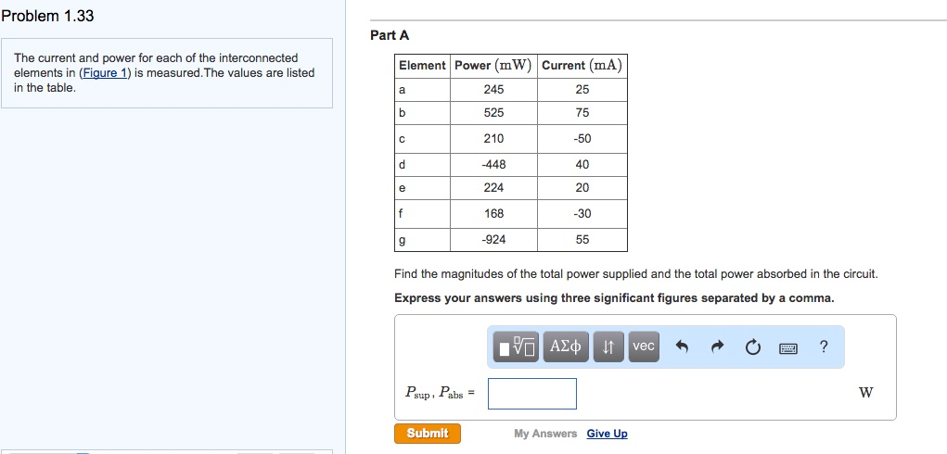This screenshot has height=454, width=947.
Task: View My Answers
Action: 545,434
